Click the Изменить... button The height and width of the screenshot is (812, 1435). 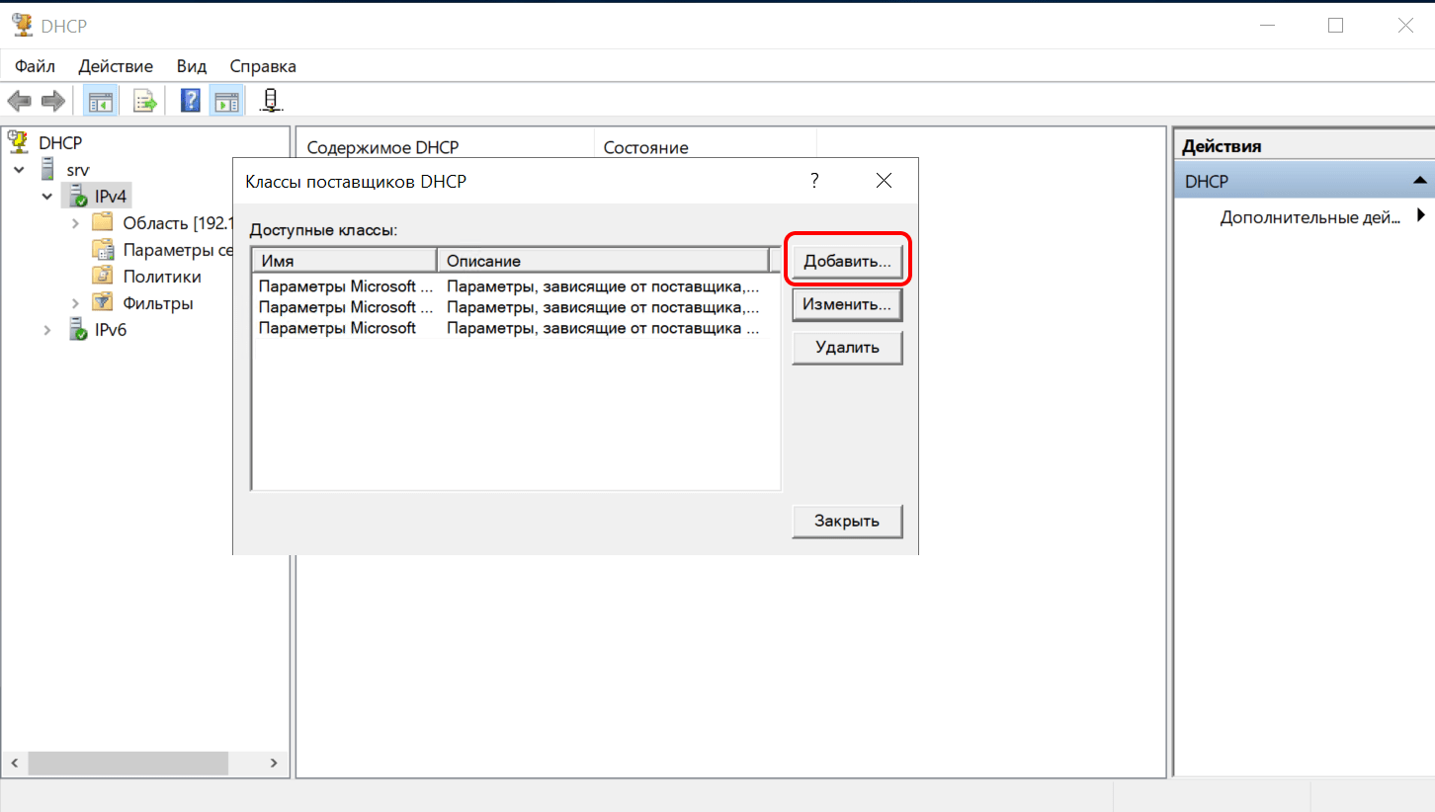(x=846, y=305)
